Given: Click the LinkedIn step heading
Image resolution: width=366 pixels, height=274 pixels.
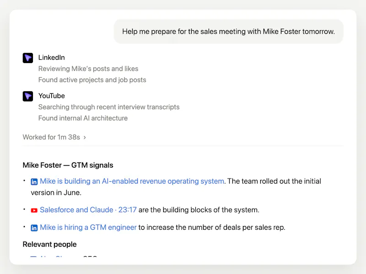Looking at the screenshot, I should tap(52, 58).
